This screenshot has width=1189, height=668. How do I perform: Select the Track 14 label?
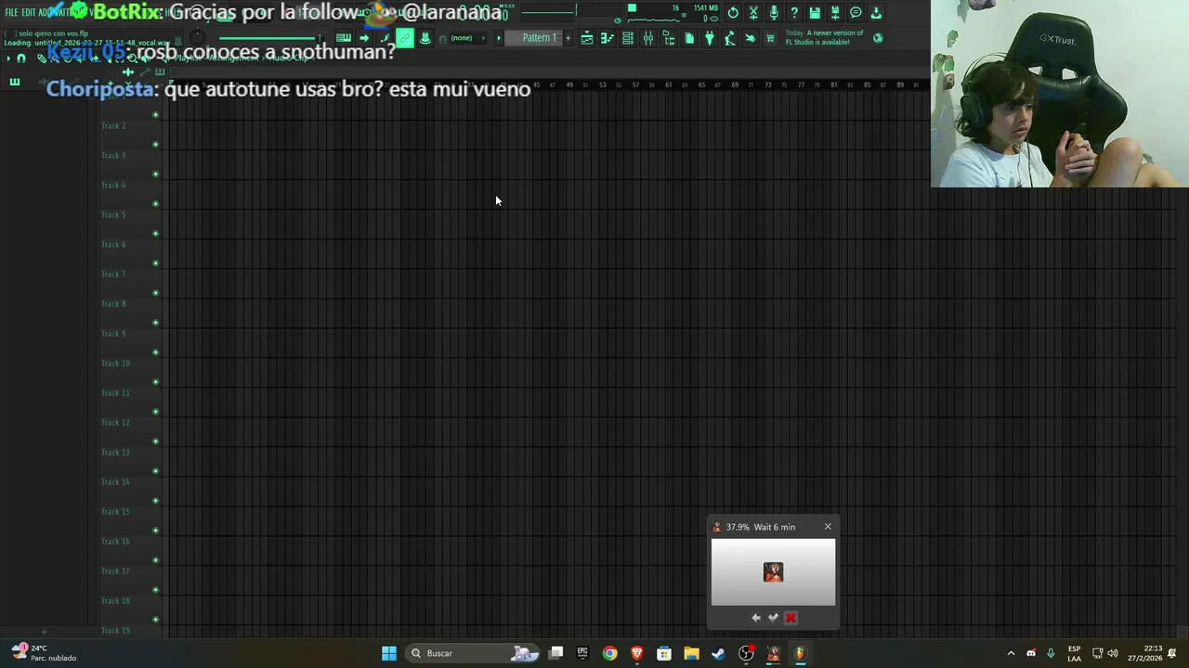pos(115,482)
